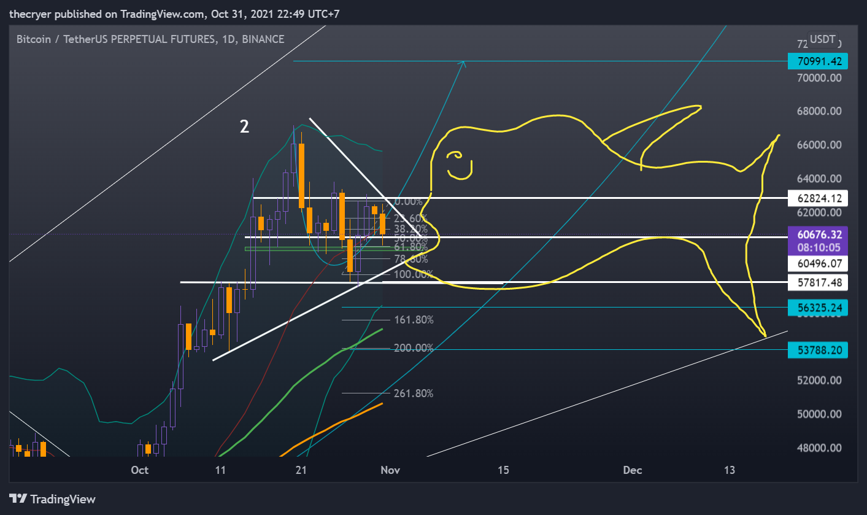Select the 57817.48 price label
867x515 pixels.
point(817,282)
